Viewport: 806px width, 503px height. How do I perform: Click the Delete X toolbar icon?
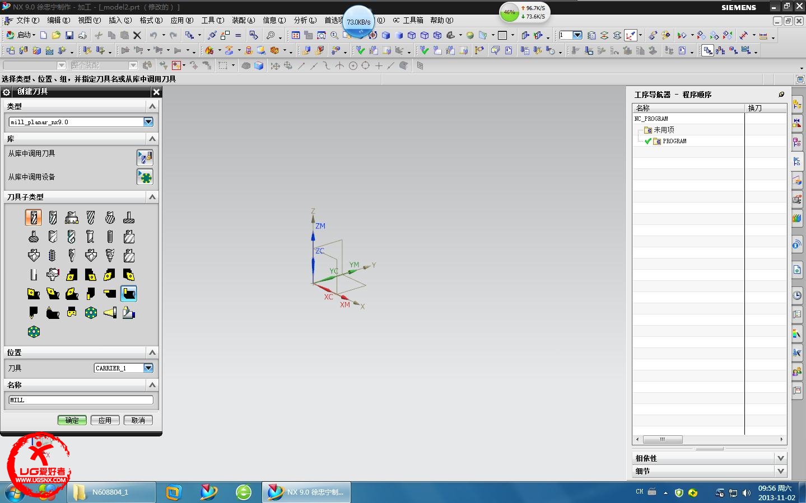point(137,35)
